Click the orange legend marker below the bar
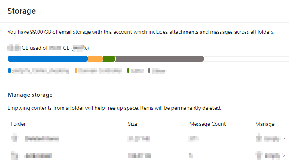This screenshot has width=289, height=166. [x=76, y=71]
